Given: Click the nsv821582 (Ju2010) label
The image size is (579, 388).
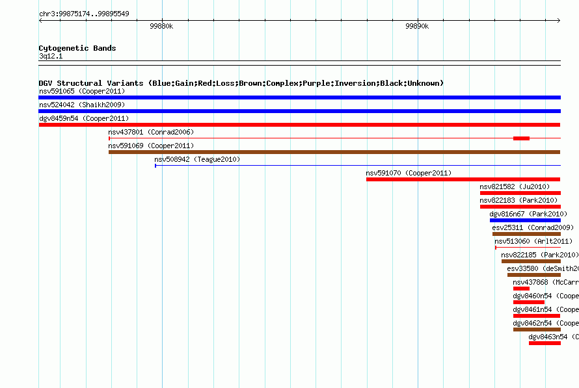Looking at the screenshot, I should pyautogui.click(x=515, y=187).
